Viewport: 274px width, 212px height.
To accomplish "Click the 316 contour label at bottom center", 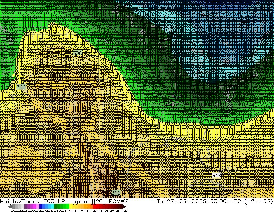I will pyautogui.click(x=116, y=193).
